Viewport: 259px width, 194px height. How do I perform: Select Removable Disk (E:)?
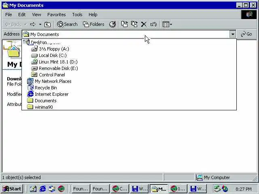click(129, 68)
